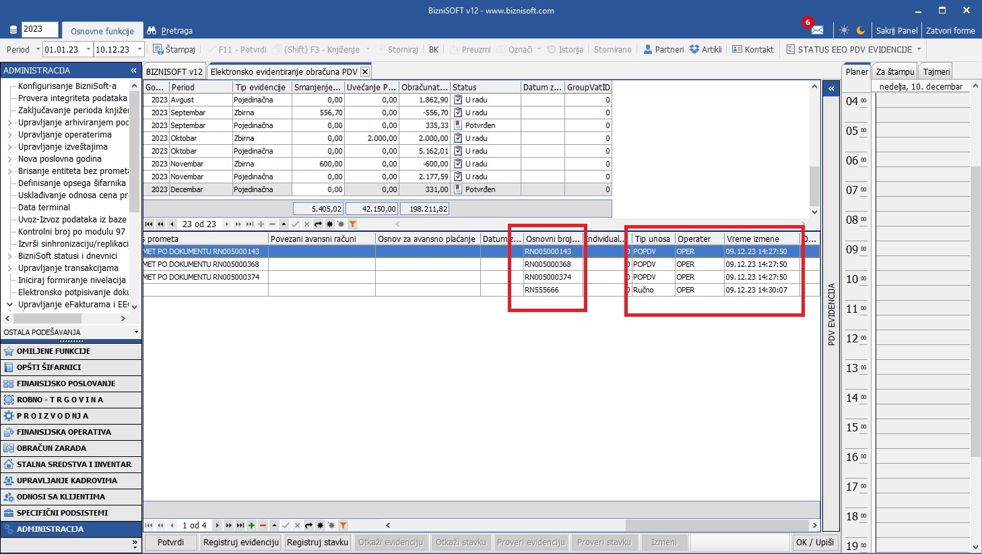
Task: Click the edit up-arrow in lower navigator
Action: click(274, 526)
